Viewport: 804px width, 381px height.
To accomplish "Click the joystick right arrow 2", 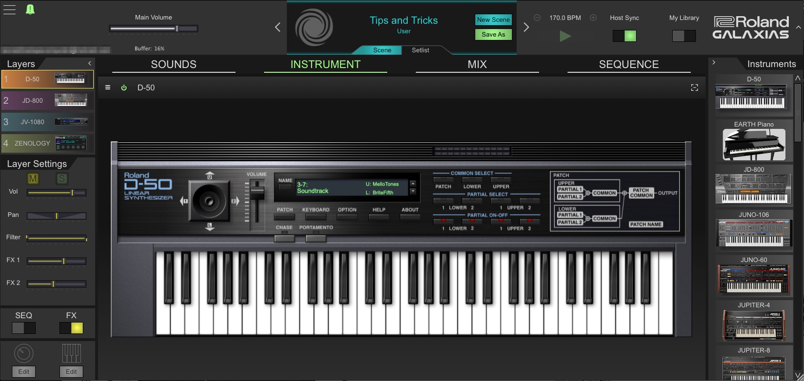I will coord(235,201).
